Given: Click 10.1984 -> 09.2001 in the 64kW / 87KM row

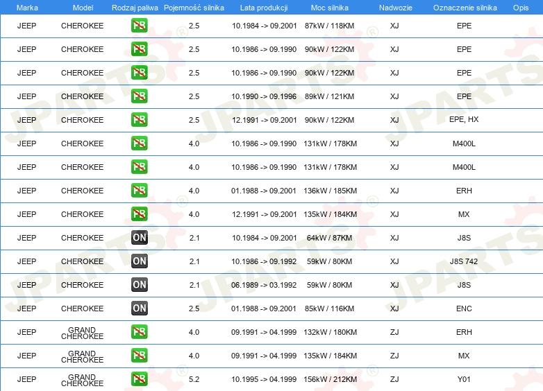Looking at the screenshot, I should tap(265, 238).
